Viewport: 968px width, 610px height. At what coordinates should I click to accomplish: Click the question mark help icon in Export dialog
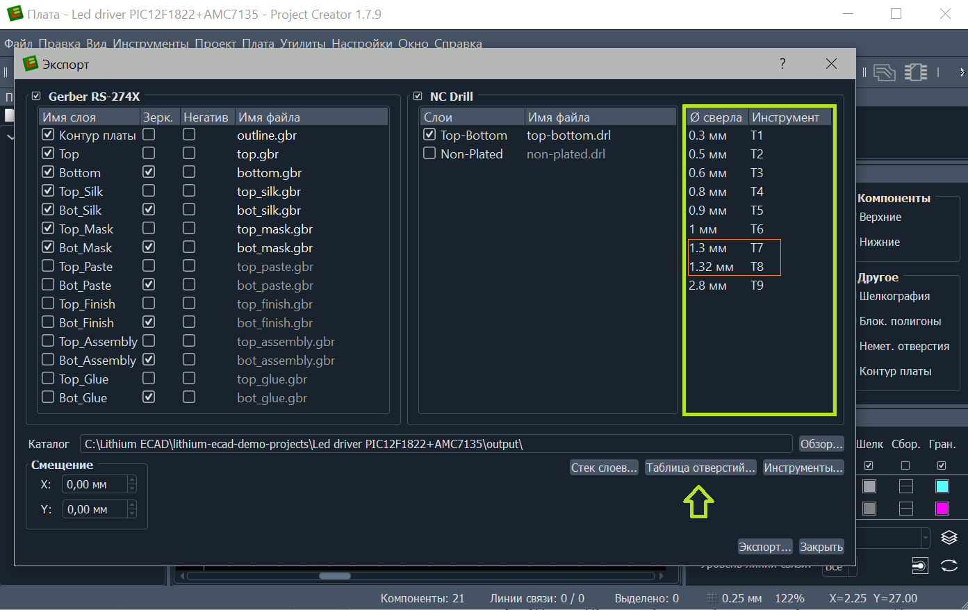(x=782, y=64)
